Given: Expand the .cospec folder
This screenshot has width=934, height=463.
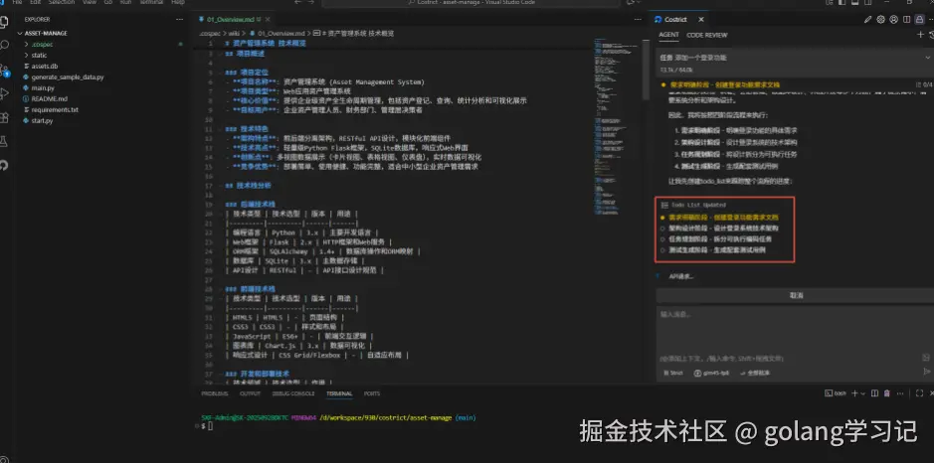Looking at the screenshot, I should [27, 44].
